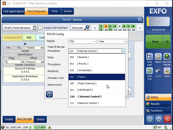Screen dimensions: 173x130
Task: Open the TOS/DS mode dropdown showing TOS
Action: pyautogui.click(x=82, y=41)
